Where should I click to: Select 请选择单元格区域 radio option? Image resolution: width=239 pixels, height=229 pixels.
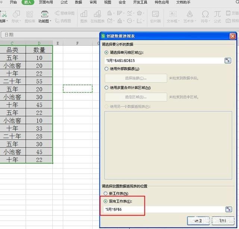click(106, 53)
